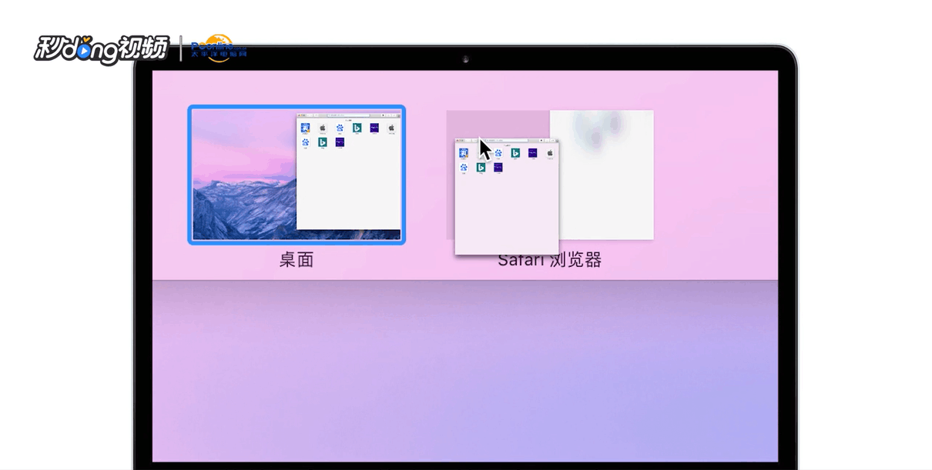This screenshot has width=932, height=470.
Task: Click the Safari 浏览器 space label
Action: click(x=549, y=260)
